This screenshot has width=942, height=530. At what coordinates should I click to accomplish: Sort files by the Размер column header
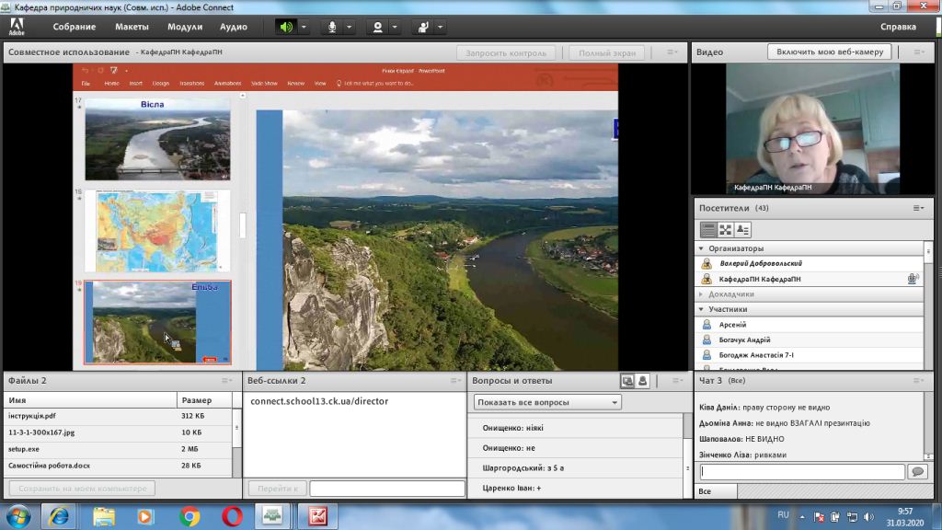click(x=204, y=400)
